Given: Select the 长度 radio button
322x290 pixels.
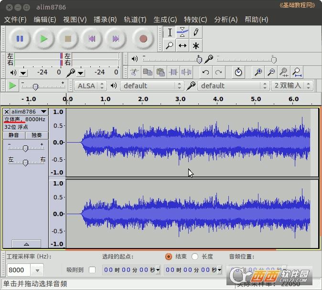Looking at the screenshot, I should pyautogui.click(x=195, y=257).
